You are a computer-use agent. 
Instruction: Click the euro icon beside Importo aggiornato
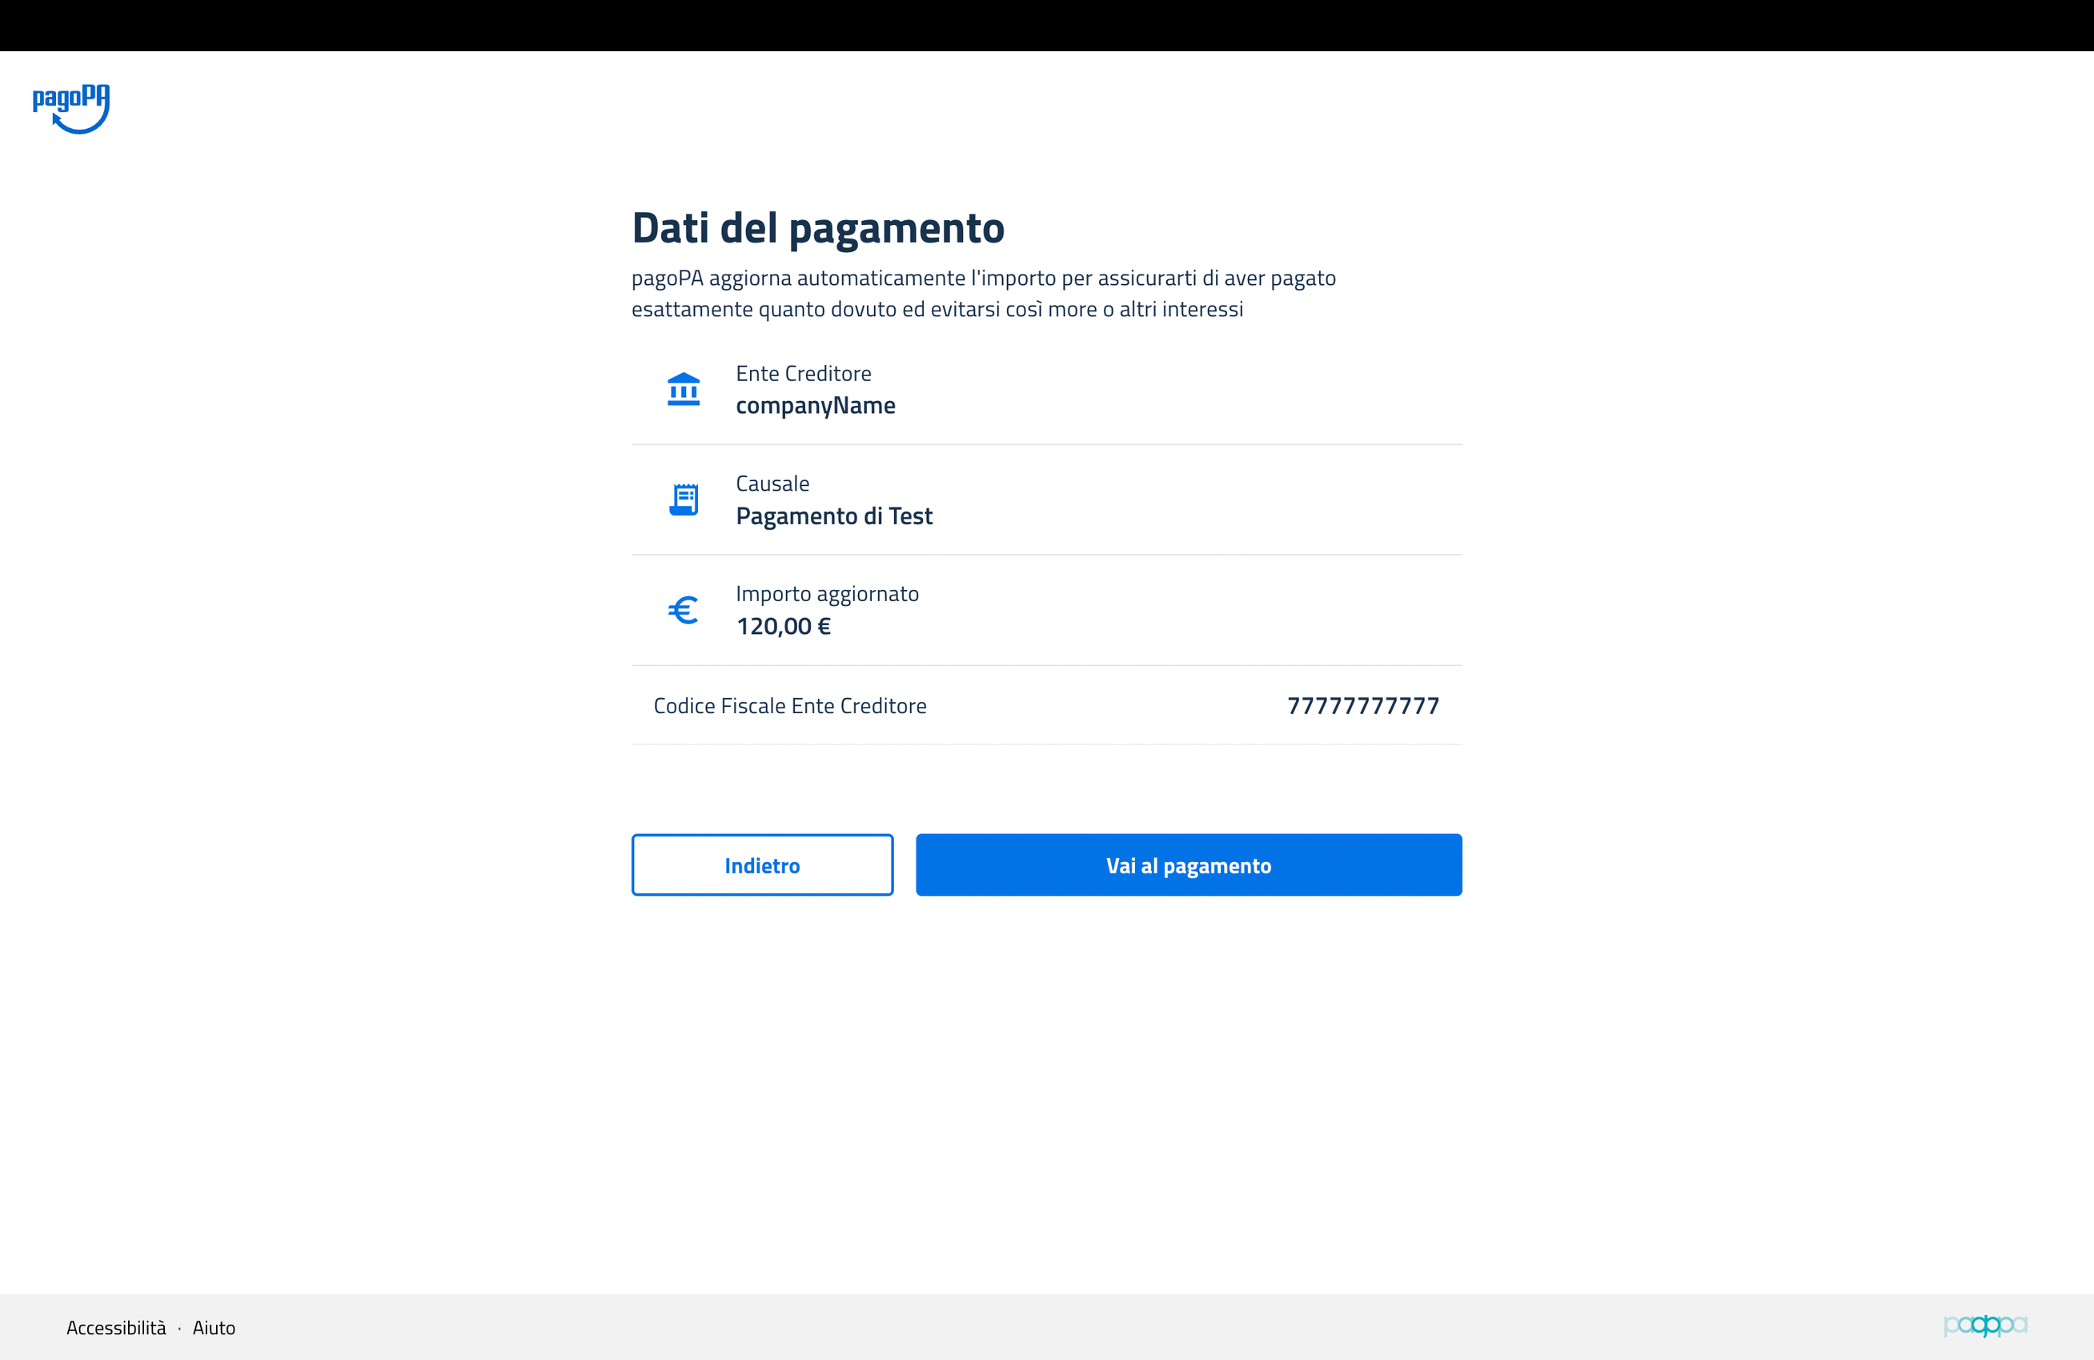683,610
